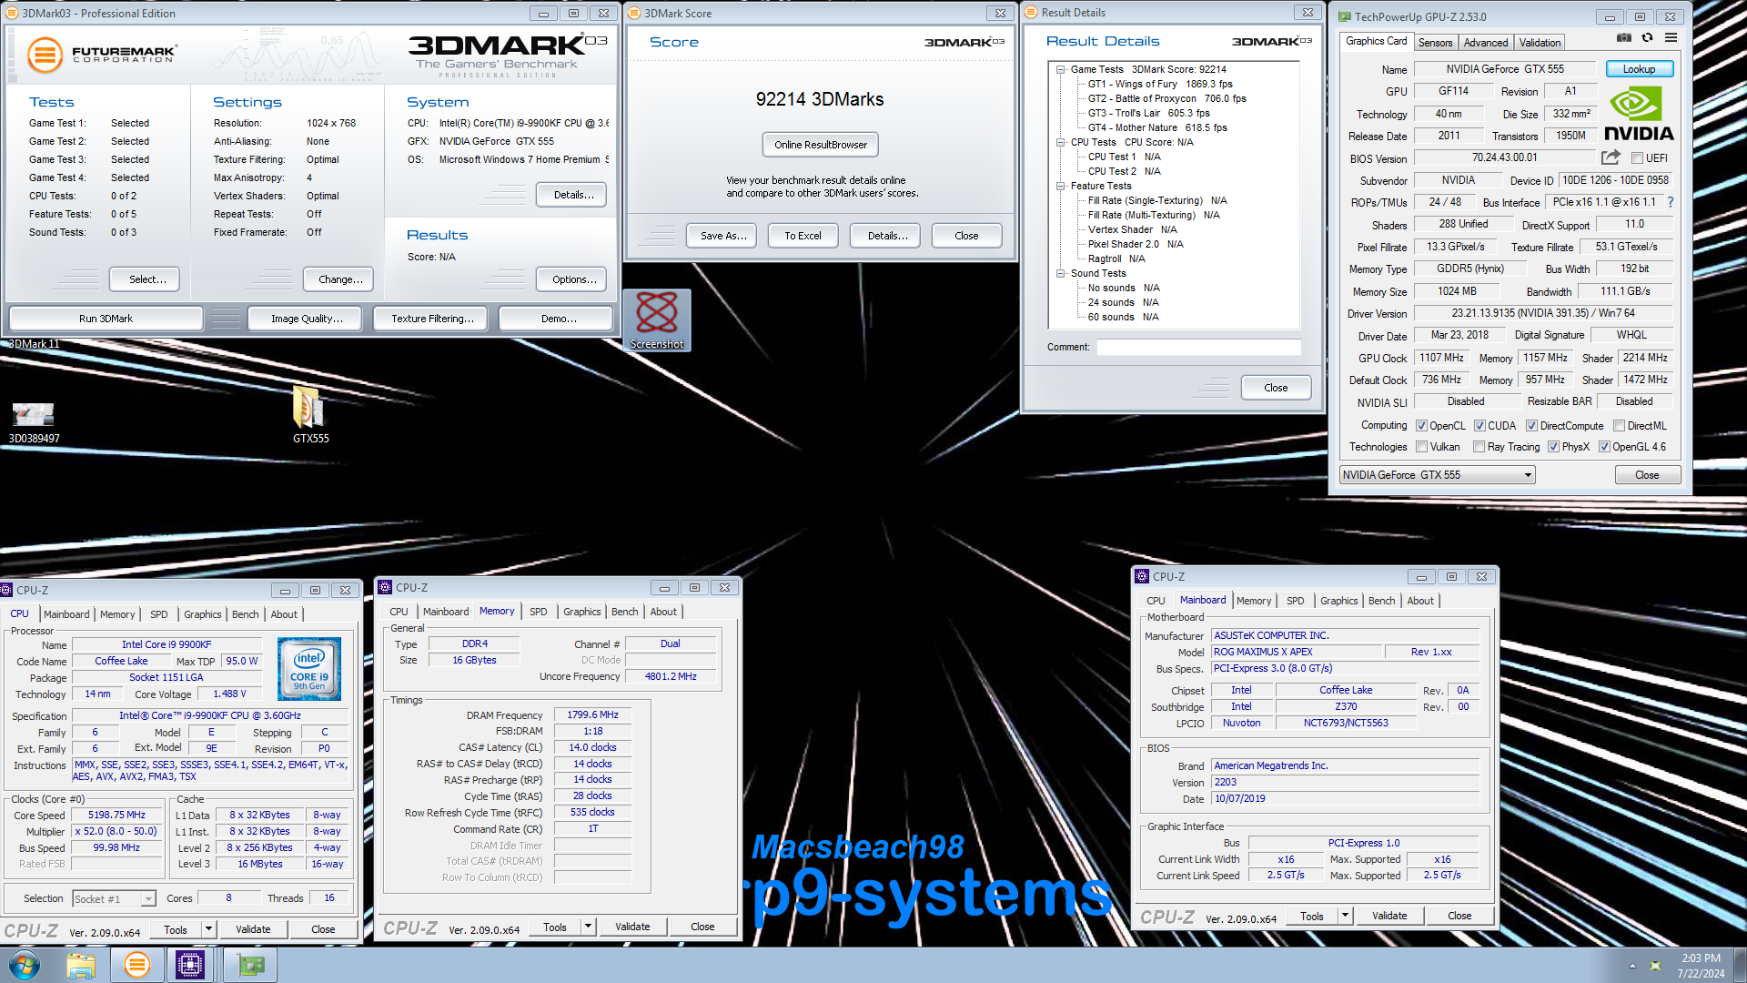Viewport: 1747px width, 983px height.
Task: Open SPD tab in the CPU-Z Memory window
Action: 538,612
